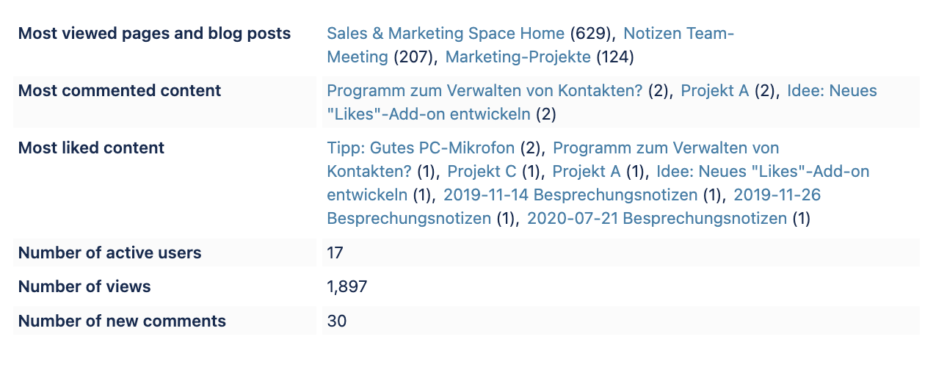Open the 2020-07-21 Besprechungsnotizen link
The height and width of the screenshot is (367, 947).
657,219
